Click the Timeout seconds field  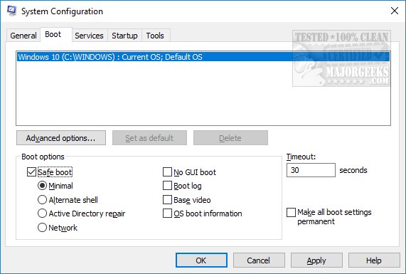coord(311,170)
